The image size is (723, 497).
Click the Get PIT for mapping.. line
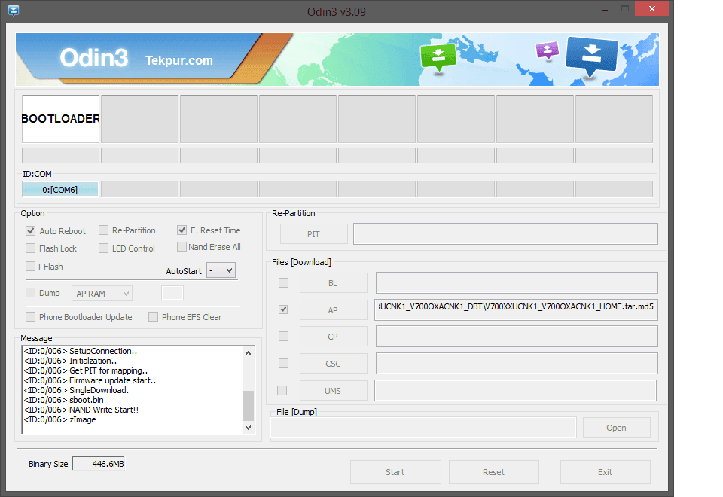(86, 370)
